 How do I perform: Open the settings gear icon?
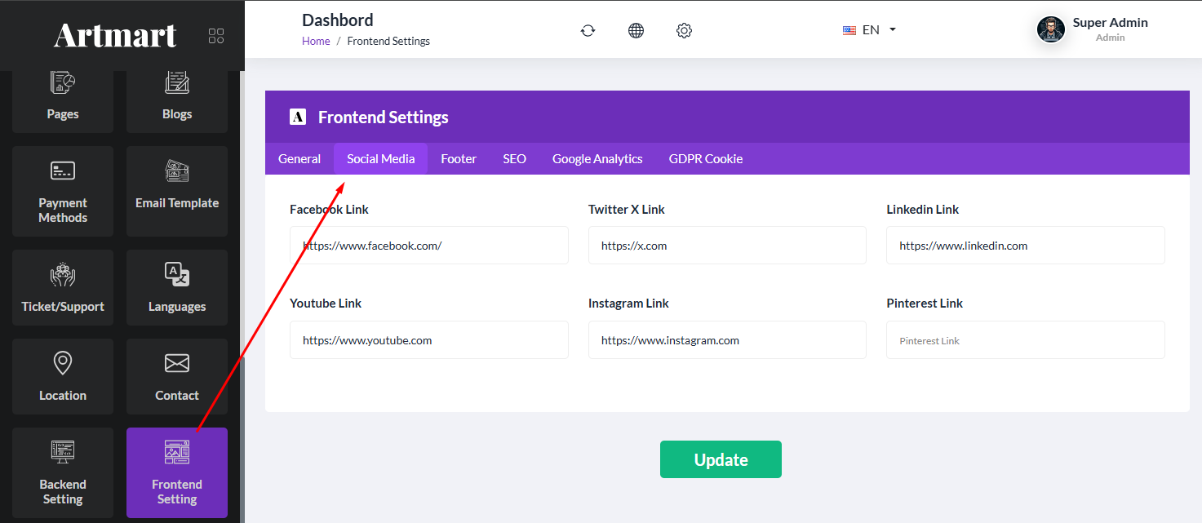684,30
